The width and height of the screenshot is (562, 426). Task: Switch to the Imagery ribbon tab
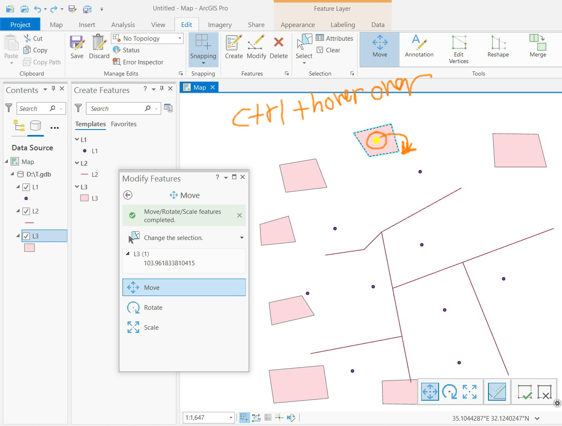[x=220, y=24]
